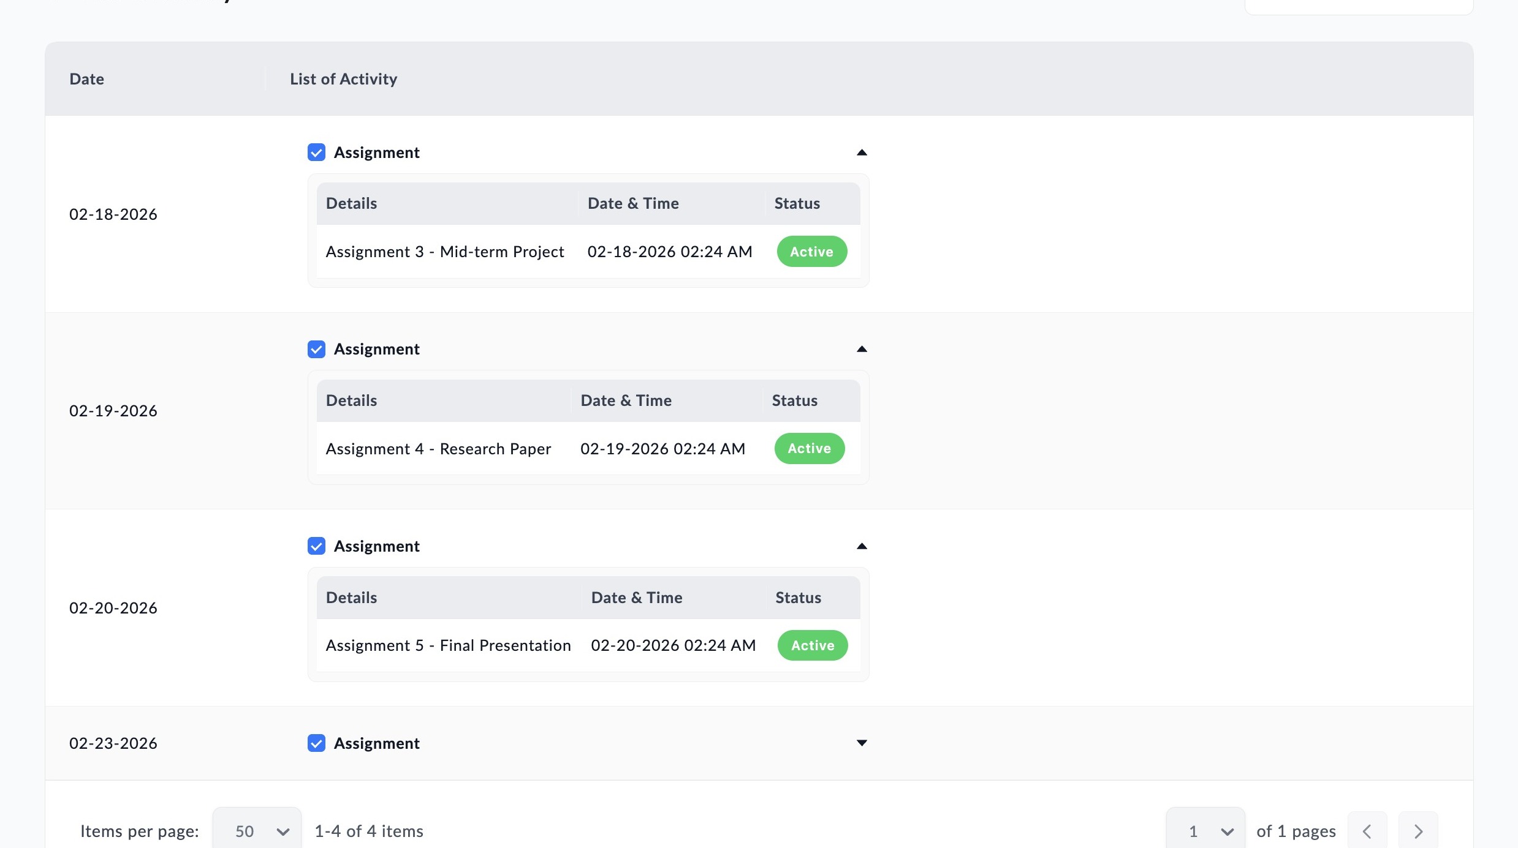Collapse the 02-19-2026 Assignment section arrow
Image resolution: width=1518 pixels, height=848 pixels.
862,349
